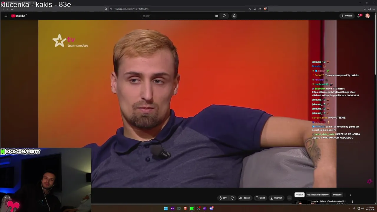Like the video with 389 likes

click(x=223, y=198)
